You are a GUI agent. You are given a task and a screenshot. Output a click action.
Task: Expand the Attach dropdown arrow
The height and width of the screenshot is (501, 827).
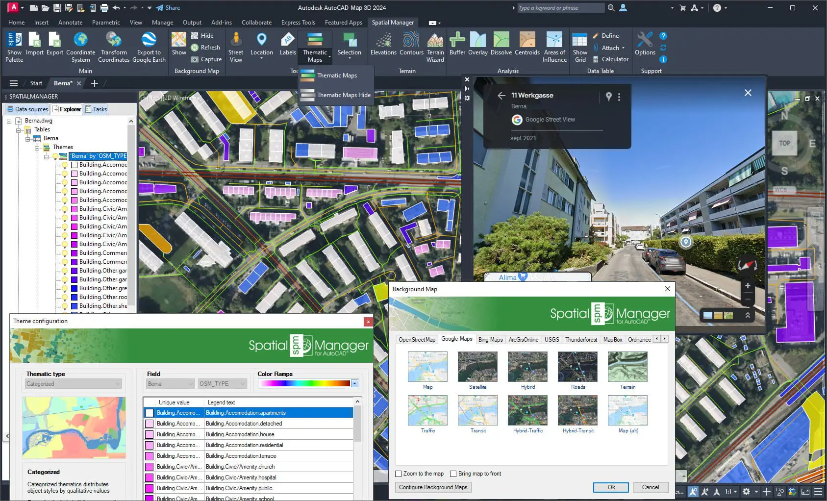(623, 48)
